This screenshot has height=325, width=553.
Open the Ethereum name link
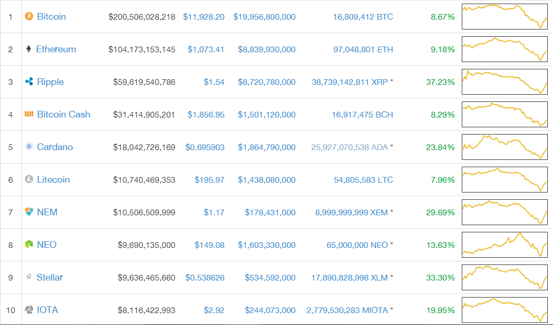(x=56, y=49)
